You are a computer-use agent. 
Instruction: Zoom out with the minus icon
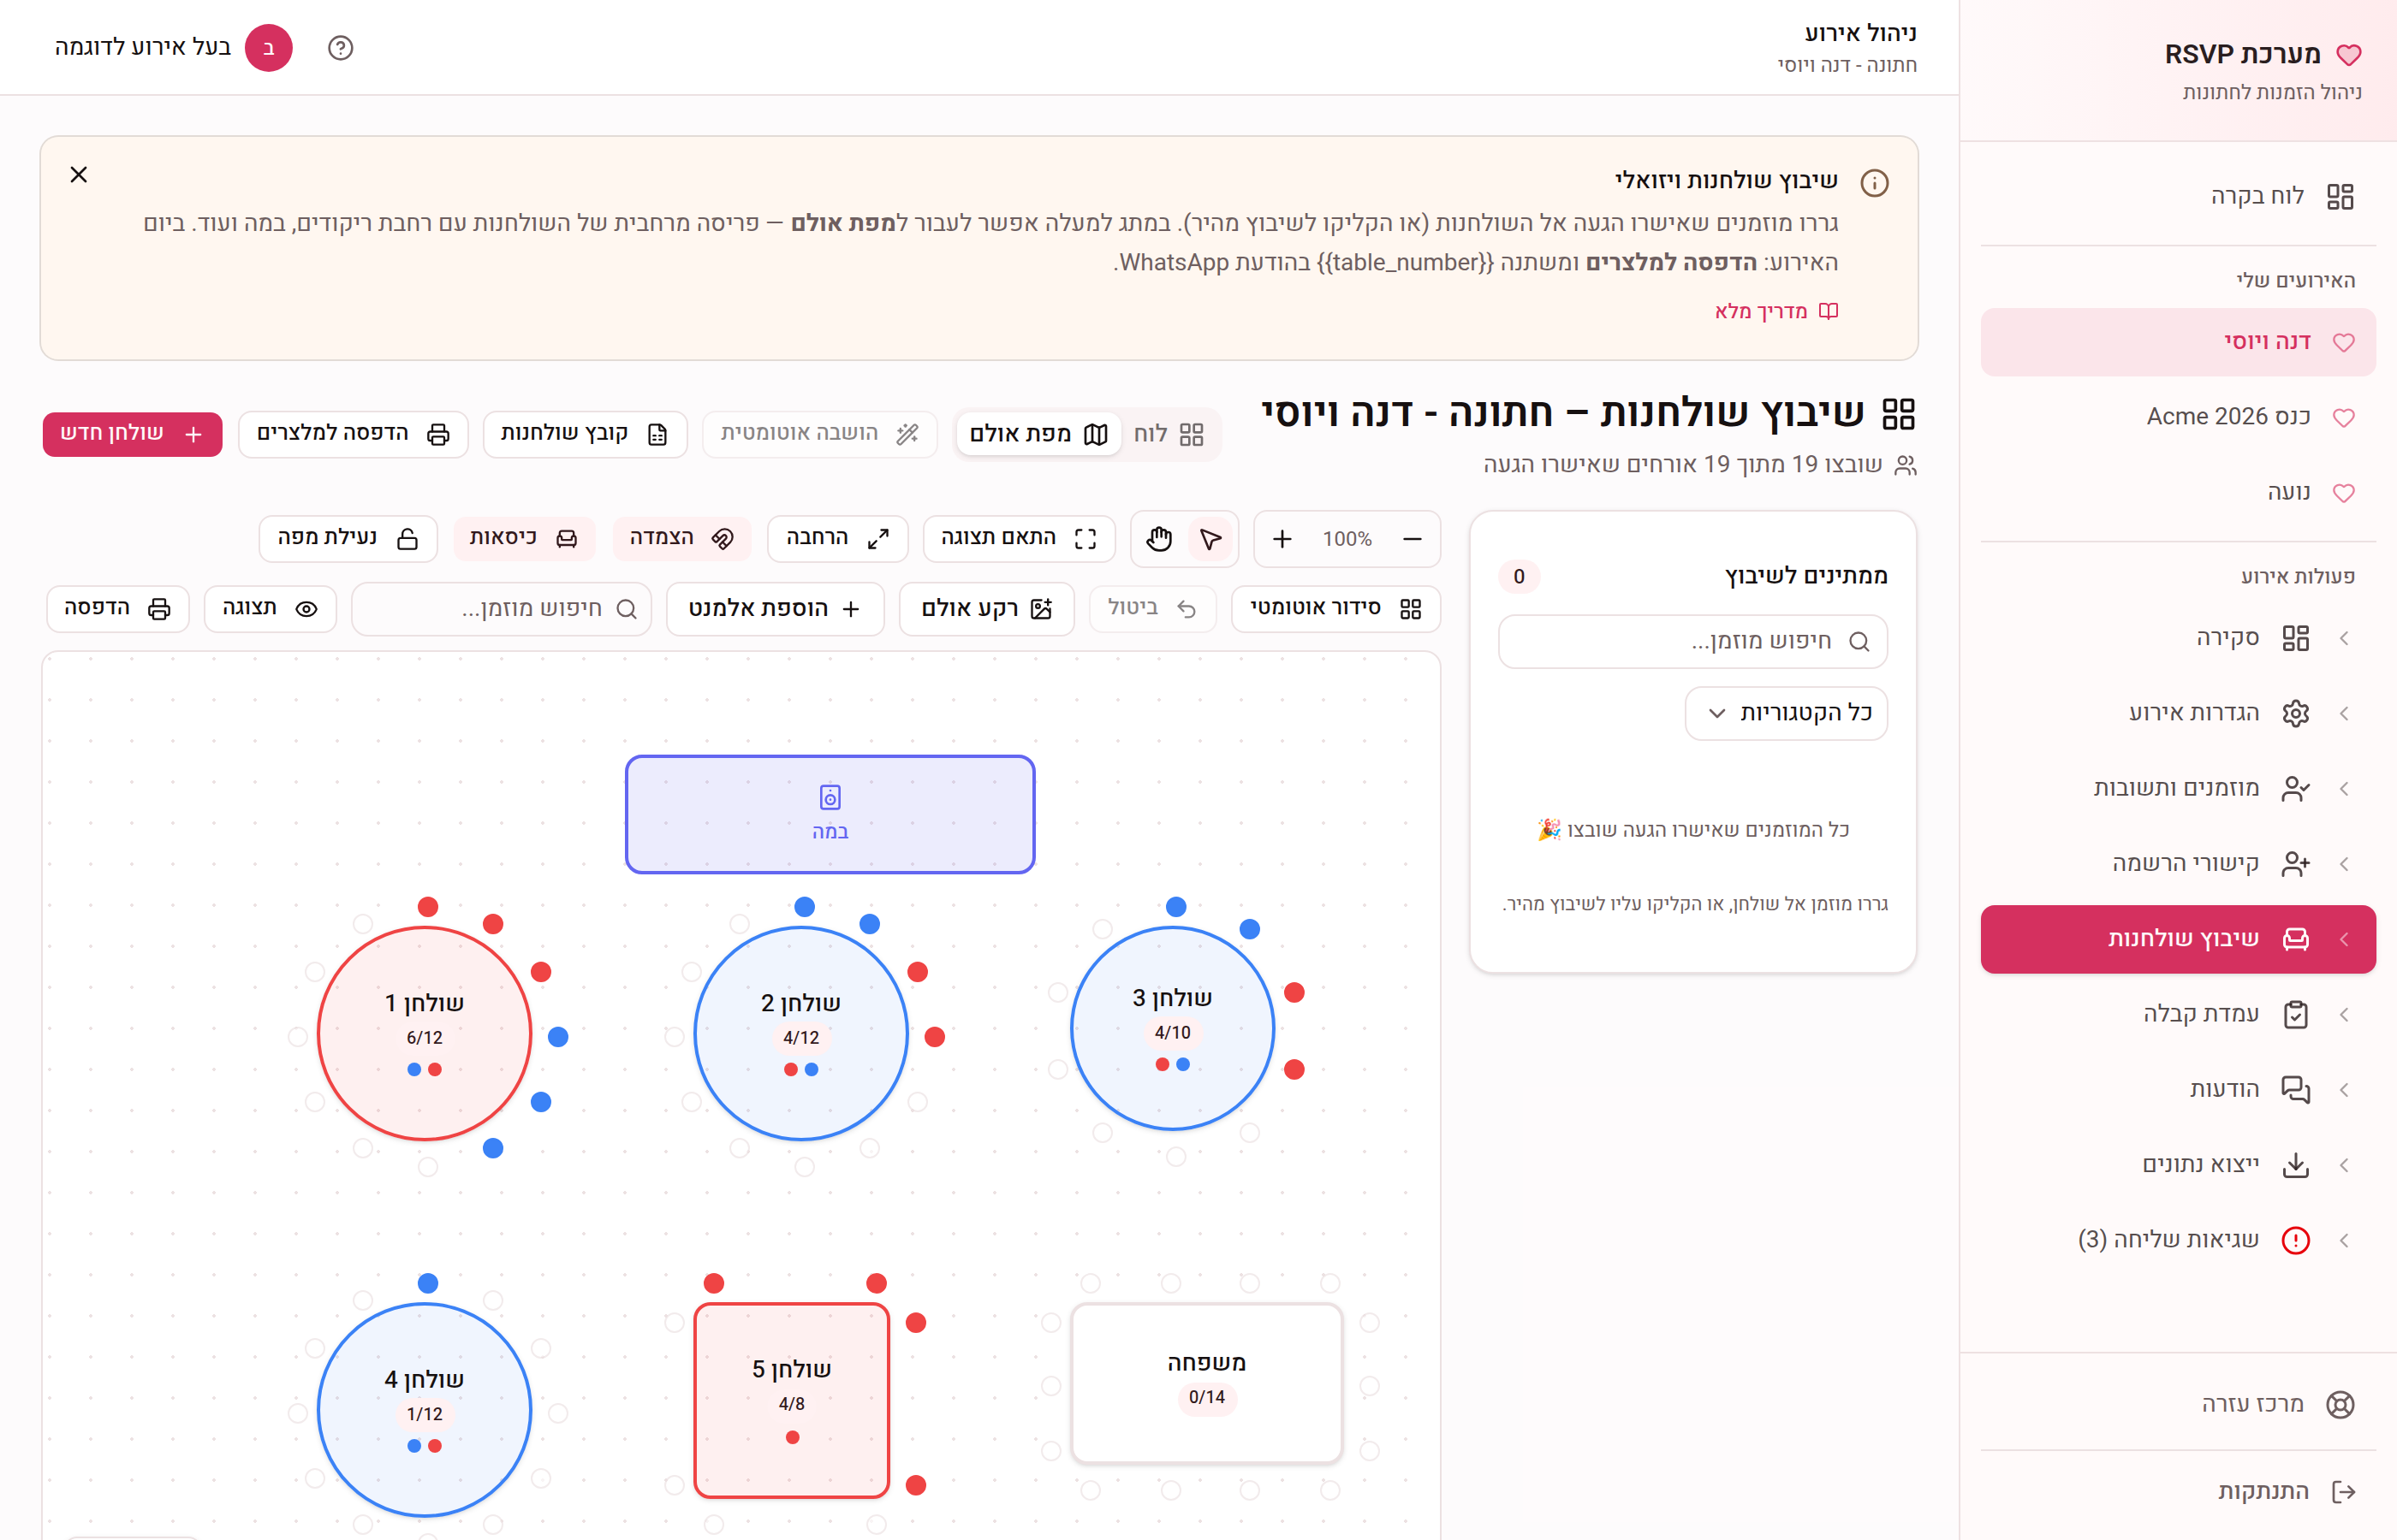pos(1412,539)
